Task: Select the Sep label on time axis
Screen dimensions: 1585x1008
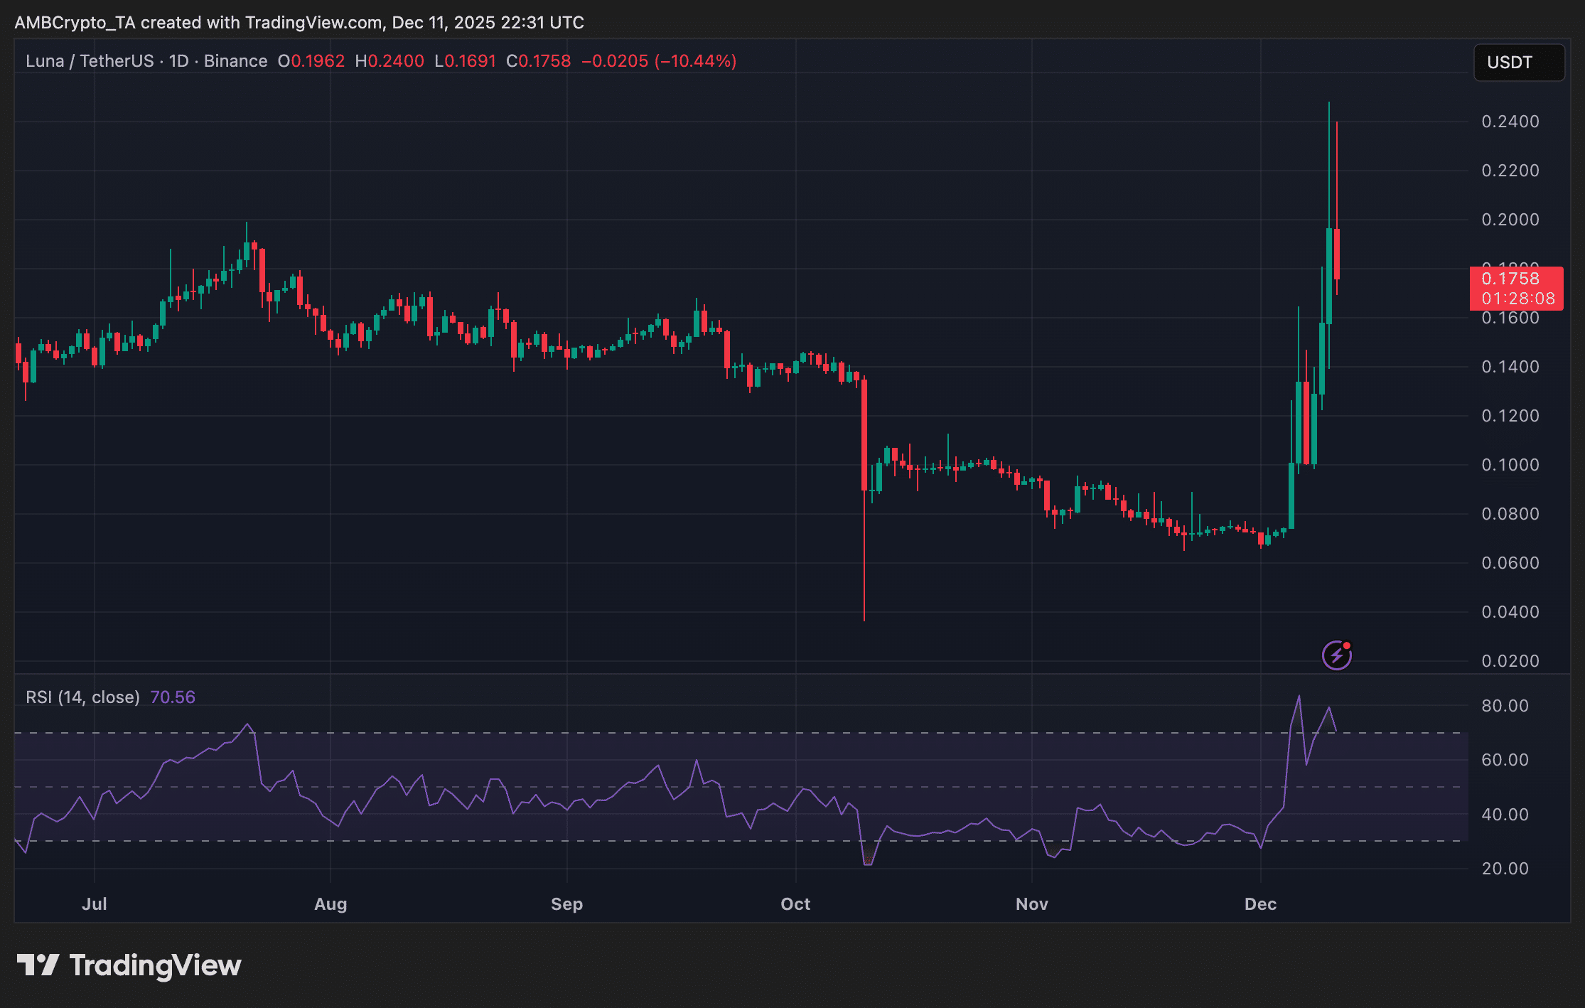Action: click(566, 904)
